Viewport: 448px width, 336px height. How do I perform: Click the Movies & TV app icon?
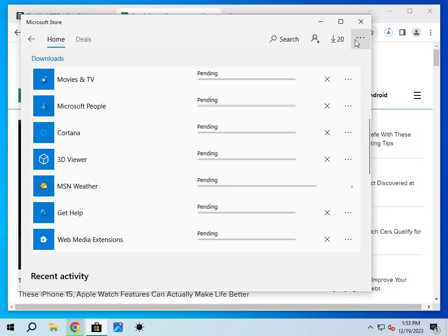tap(44, 79)
